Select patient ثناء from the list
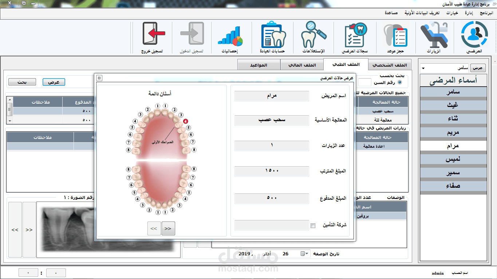 point(453,119)
